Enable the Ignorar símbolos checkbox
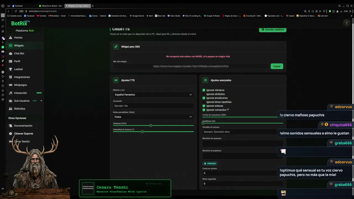 pos(204,94)
